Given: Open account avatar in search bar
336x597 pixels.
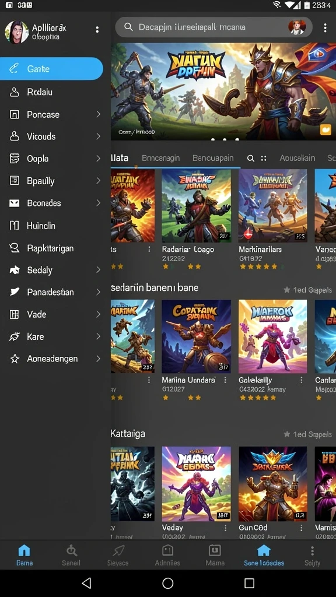Looking at the screenshot, I should 297,27.
